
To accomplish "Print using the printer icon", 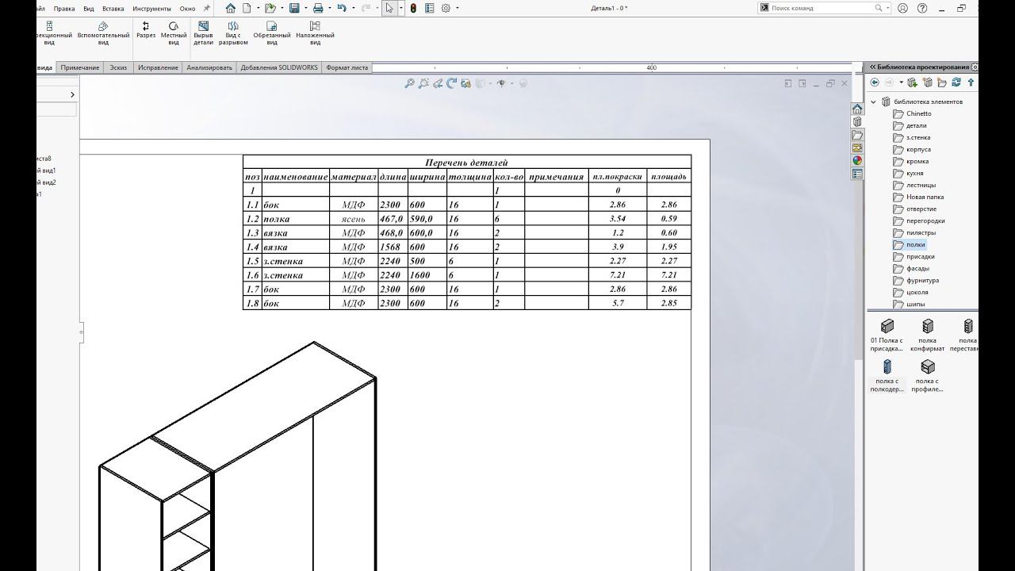I will pyautogui.click(x=318, y=8).
